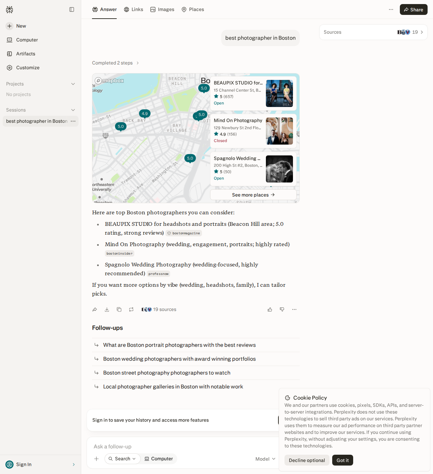This screenshot has height=474, width=433.
Task: Collapse the Projects section in sidebar
Action: 73,84
